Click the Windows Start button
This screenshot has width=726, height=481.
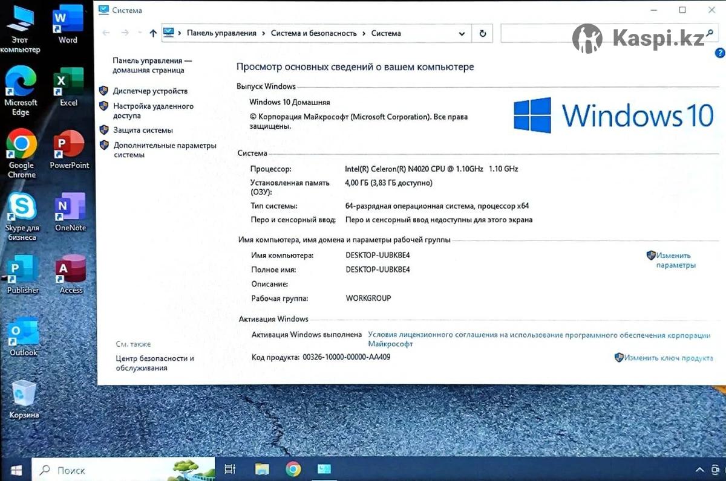(x=16, y=470)
